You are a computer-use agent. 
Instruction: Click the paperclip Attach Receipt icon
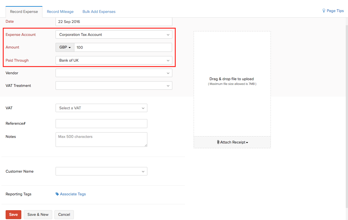(218, 142)
